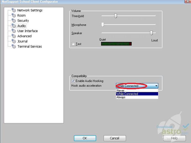
Task: Open User Interface settings
Action: 27,31
